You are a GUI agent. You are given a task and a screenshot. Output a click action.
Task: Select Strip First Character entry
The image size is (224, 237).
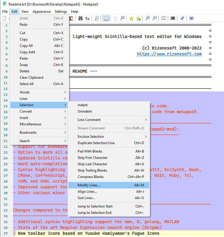point(109,158)
